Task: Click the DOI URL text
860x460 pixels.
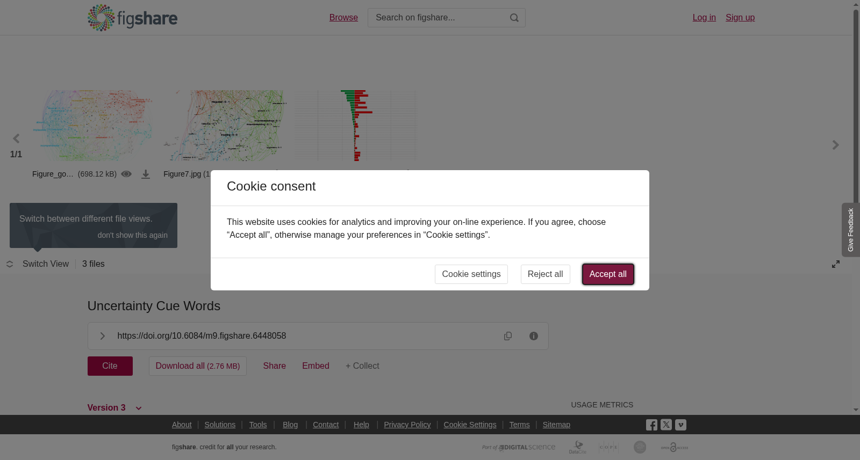Action: click(202, 336)
